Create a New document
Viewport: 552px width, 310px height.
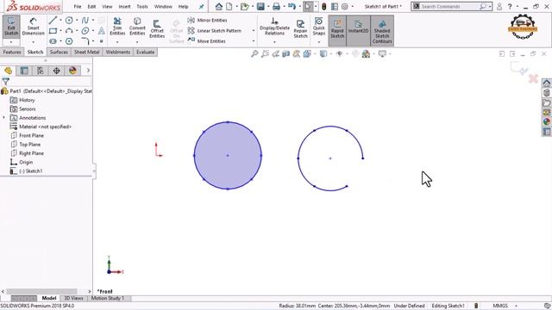click(x=229, y=6)
